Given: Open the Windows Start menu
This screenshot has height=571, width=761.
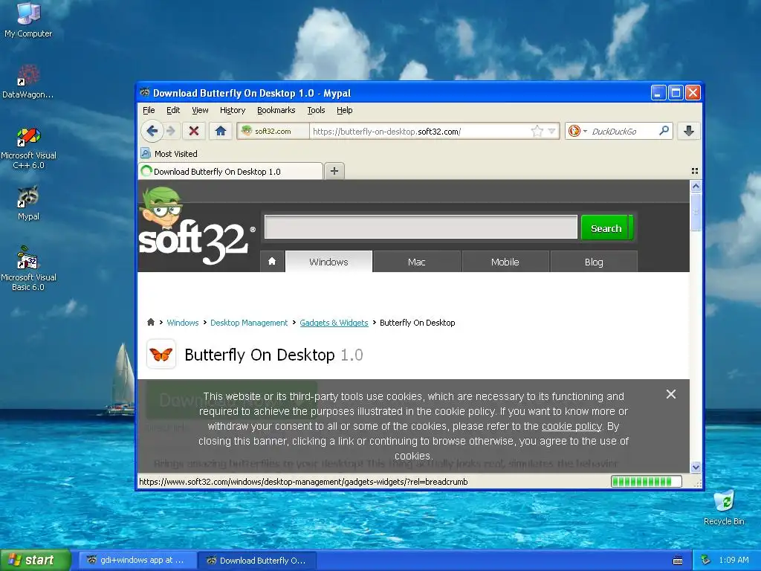Looking at the screenshot, I should pos(36,560).
